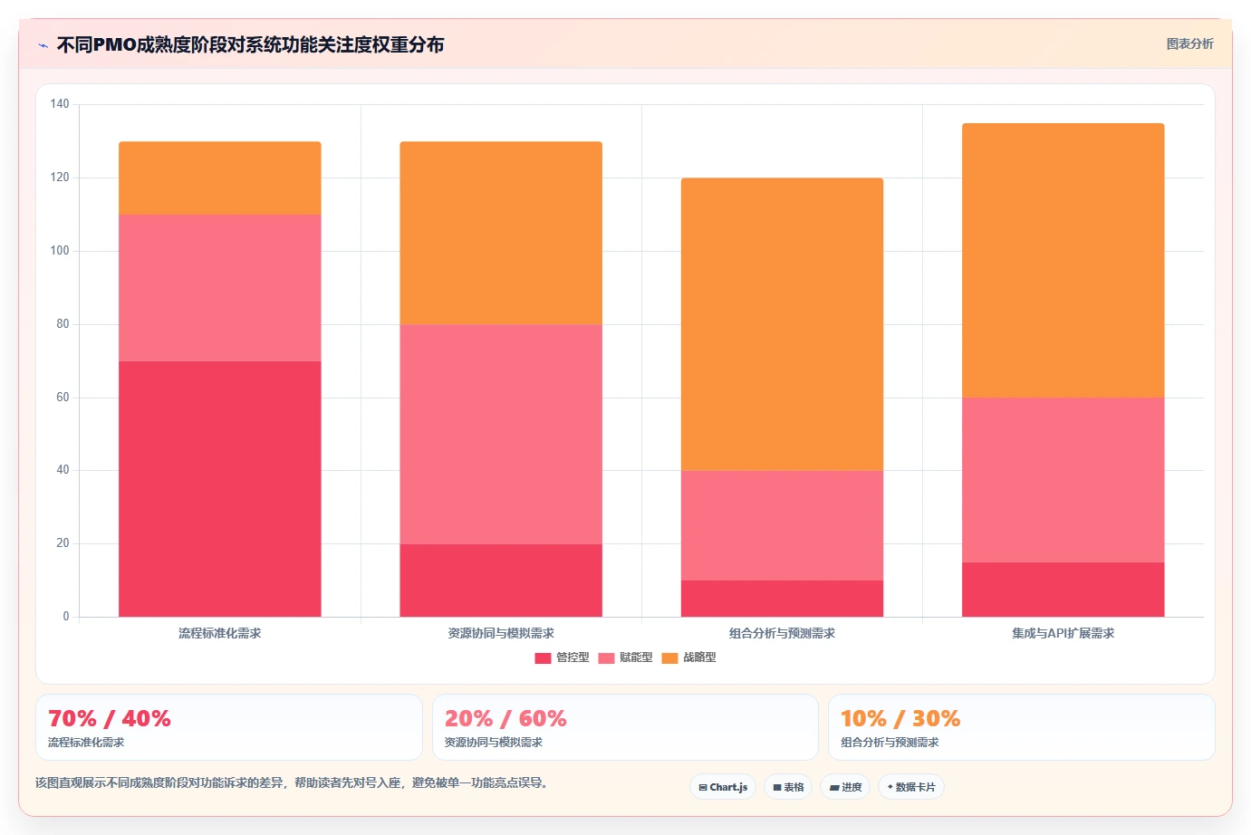This screenshot has width=1251, height=835.
Task: Click 流程标准化需求 caption in first stat card
Action: (86, 743)
